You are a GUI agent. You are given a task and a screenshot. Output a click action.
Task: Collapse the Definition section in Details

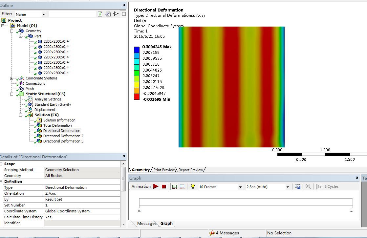point(1,182)
